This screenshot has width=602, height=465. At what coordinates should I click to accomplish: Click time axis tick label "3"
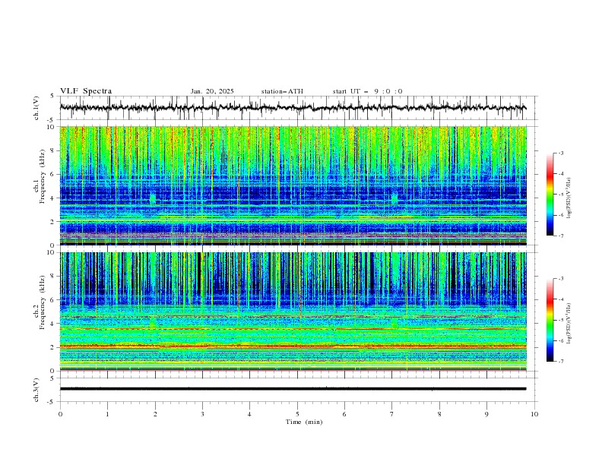tap(202, 414)
